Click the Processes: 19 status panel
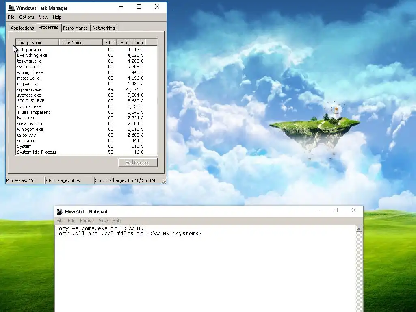Image resolution: width=416 pixels, height=312 pixels. (x=25, y=180)
